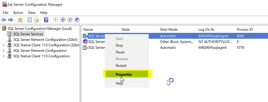Click the SQL Server Services tree icon

(10, 34)
